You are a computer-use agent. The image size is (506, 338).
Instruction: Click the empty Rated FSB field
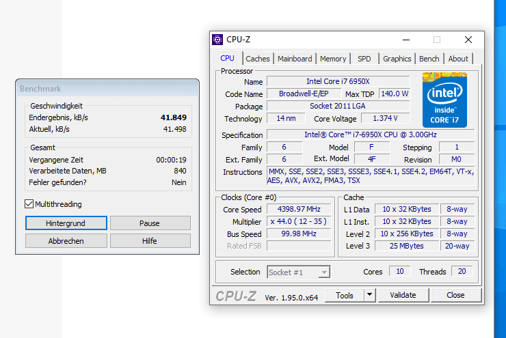pyautogui.click(x=299, y=246)
